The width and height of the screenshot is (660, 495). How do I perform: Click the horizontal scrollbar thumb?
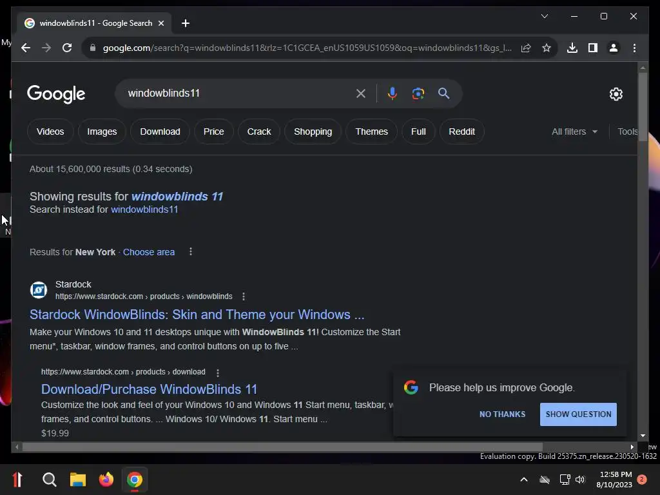[282, 447]
